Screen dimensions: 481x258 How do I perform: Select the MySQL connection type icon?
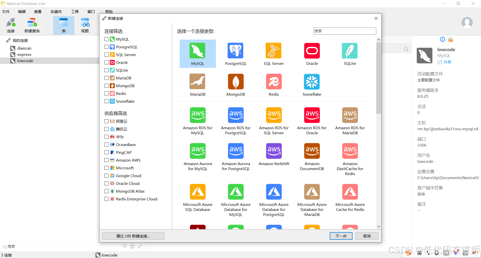click(x=197, y=54)
